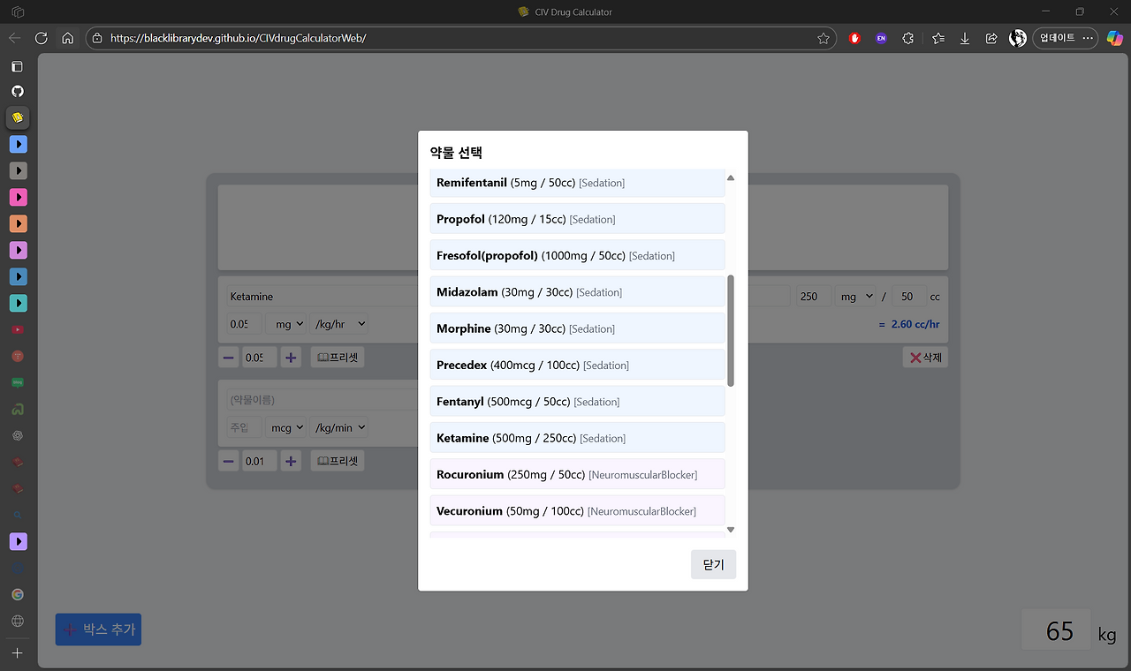Pick Midazolam (30mg / 30cc)
1131x671 pixels.
577,292
